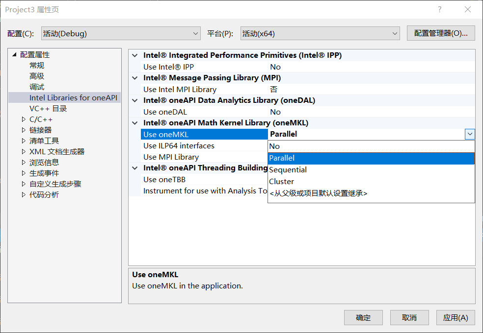Viewport: 483px width, 333px height.
Task: Open the 配置(C) configuration combo box
Action: click(x=121, y=33)
